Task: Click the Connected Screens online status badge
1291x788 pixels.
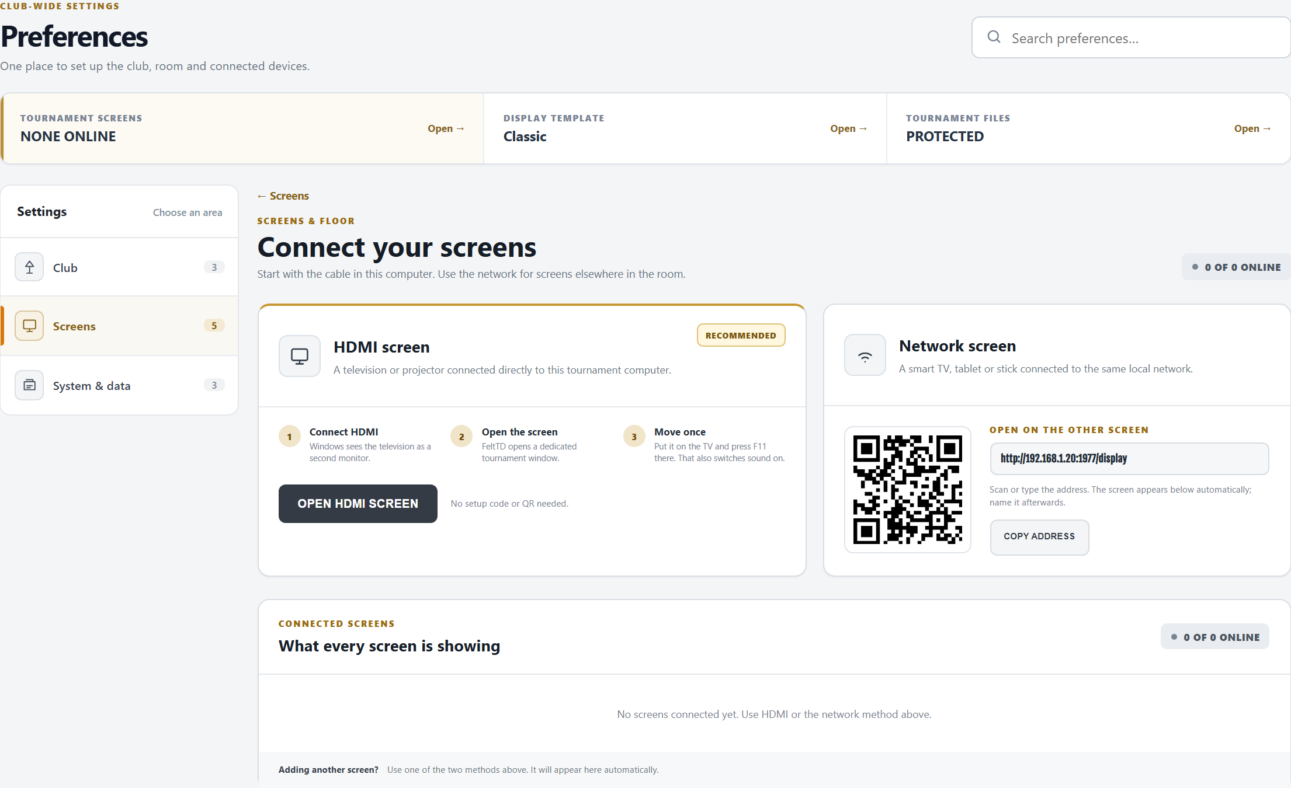Action: [x=1215, y=637]
